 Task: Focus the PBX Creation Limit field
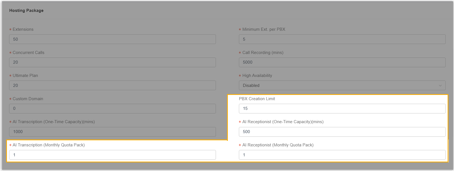(342, 108)
